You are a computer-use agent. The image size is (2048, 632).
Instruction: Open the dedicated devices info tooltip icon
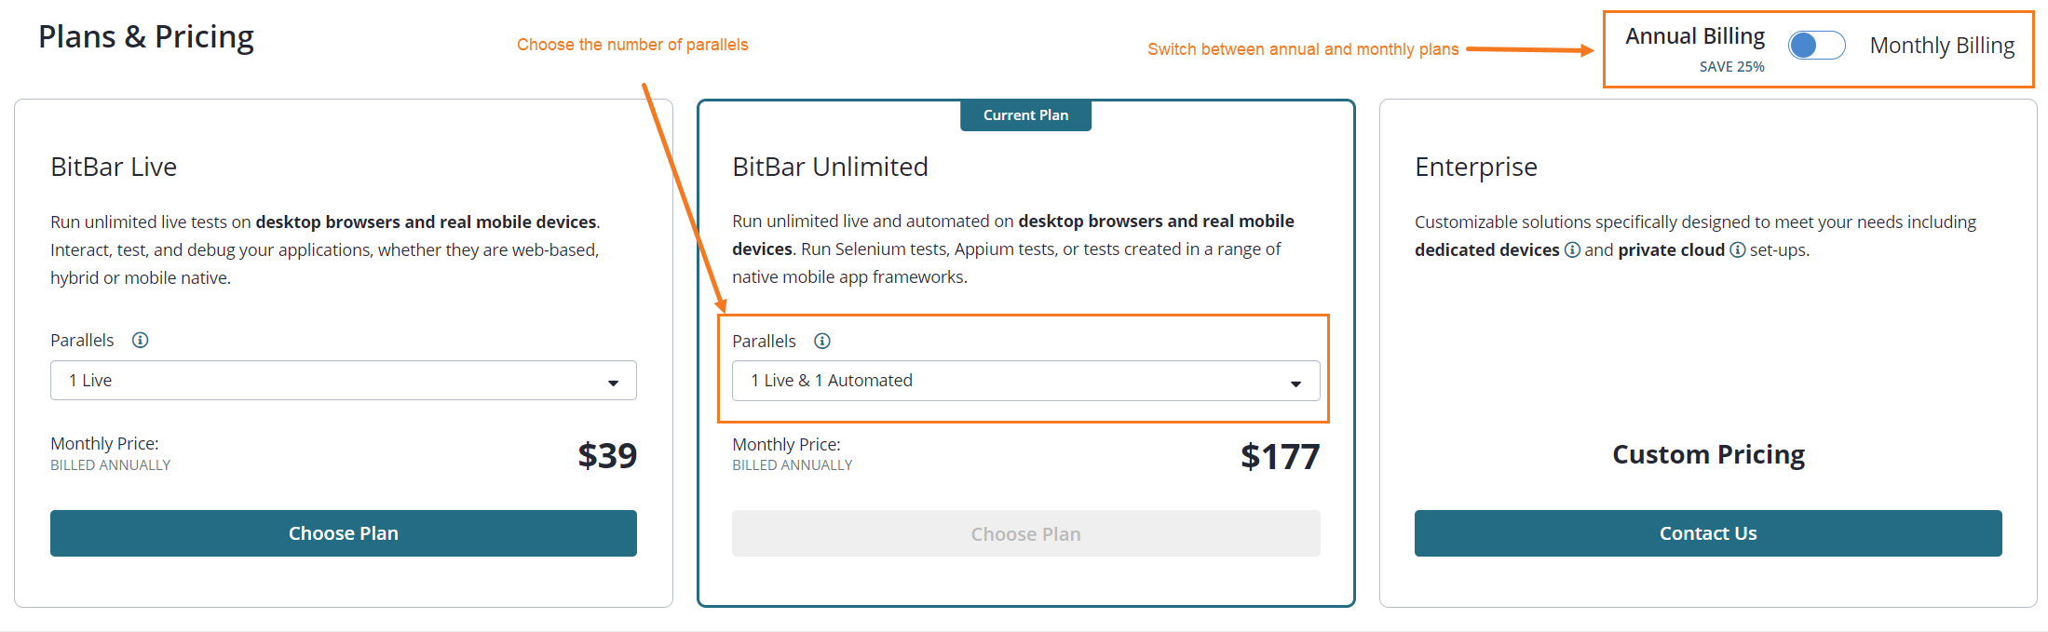1572,249
